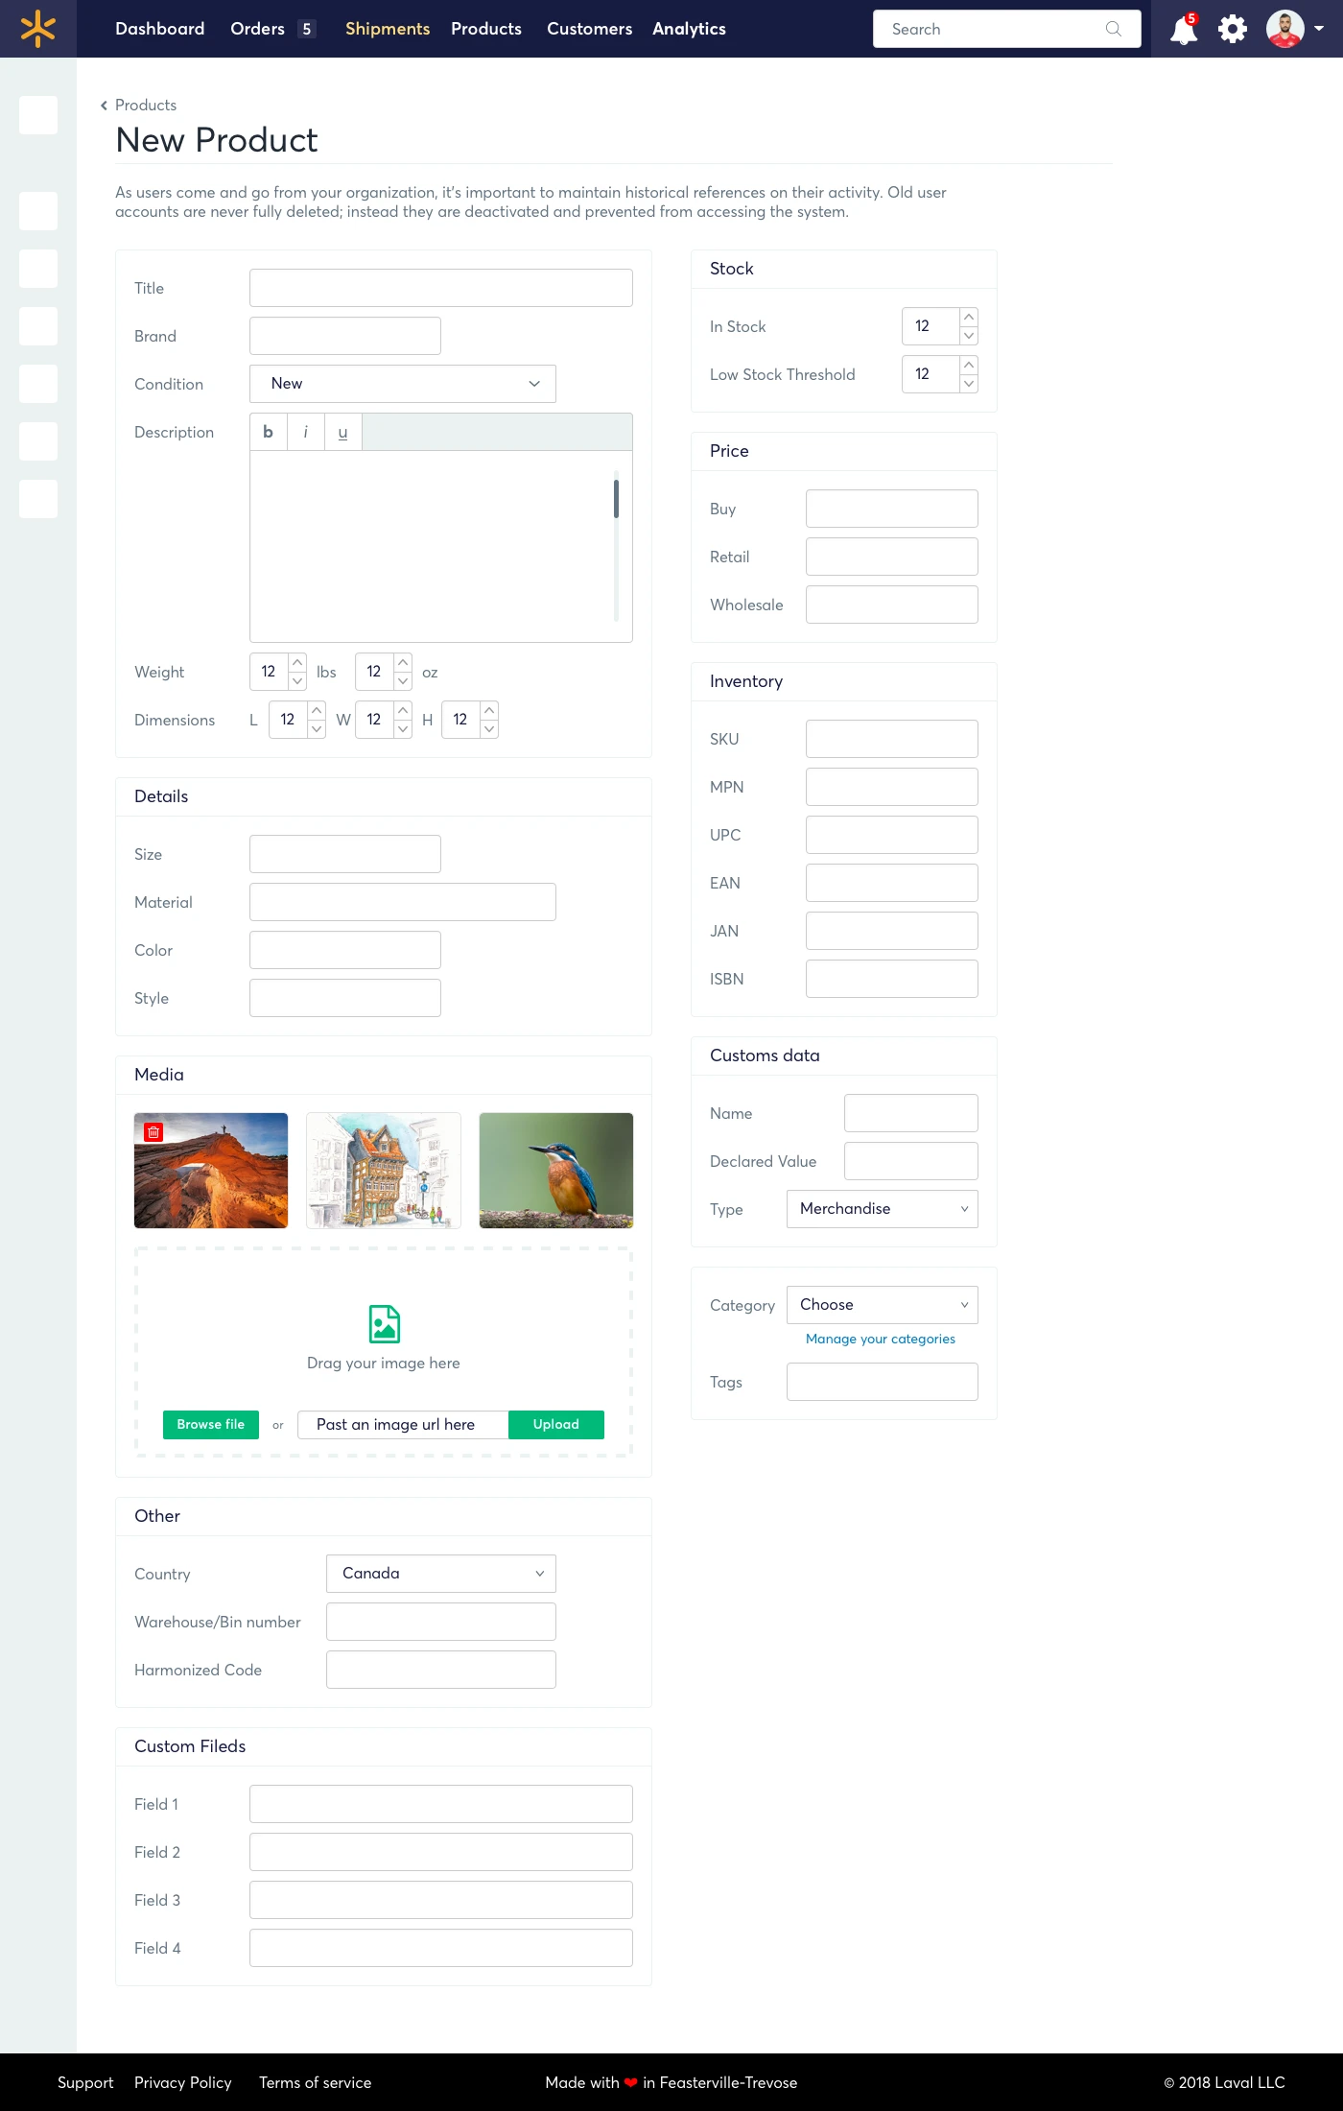
Task: Click the search magnifier icon
Action: pyautogui.click(x=1114, y=29)
